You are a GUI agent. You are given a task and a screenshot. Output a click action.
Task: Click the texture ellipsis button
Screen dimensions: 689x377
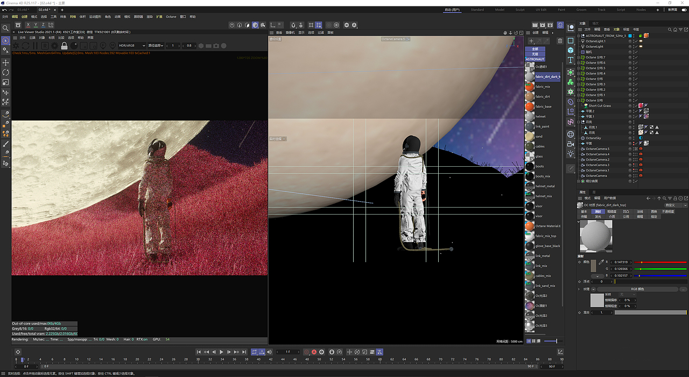coord(684,289)
